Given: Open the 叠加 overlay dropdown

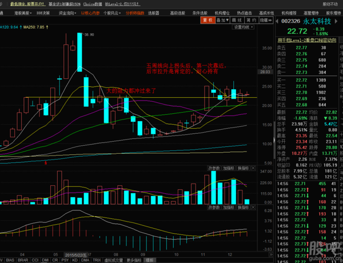Looking at the screenshot, I should (222, 20).
